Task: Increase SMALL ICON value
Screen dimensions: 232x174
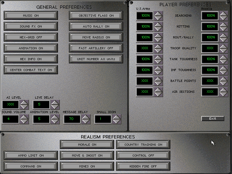Action: click(x=117, y=117)
